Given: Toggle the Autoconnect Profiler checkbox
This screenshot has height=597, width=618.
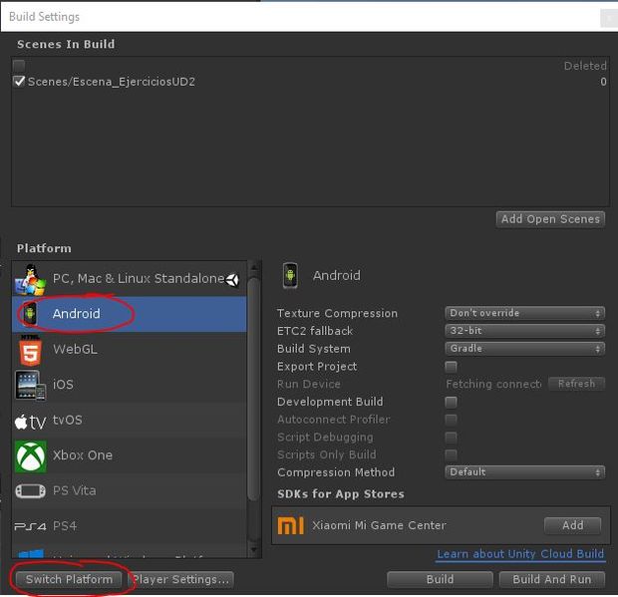Looking at the screenshot, I should pyautogui.click(x=451, y=420).
